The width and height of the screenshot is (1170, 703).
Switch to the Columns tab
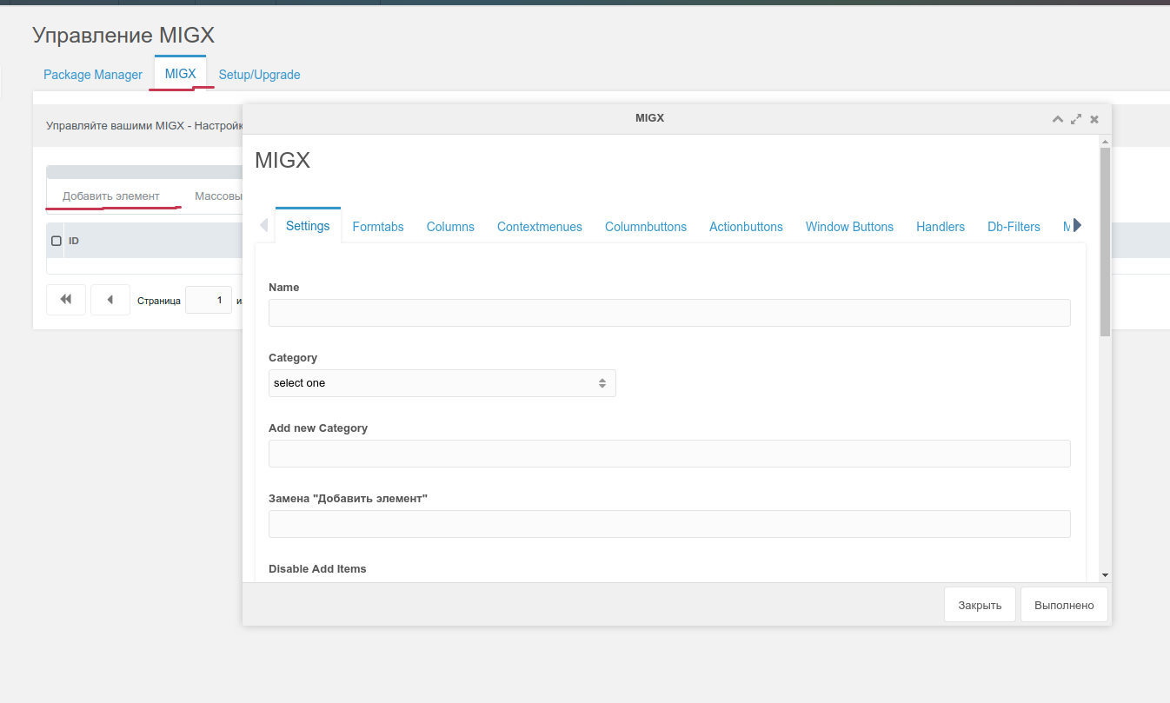(450, 227)
